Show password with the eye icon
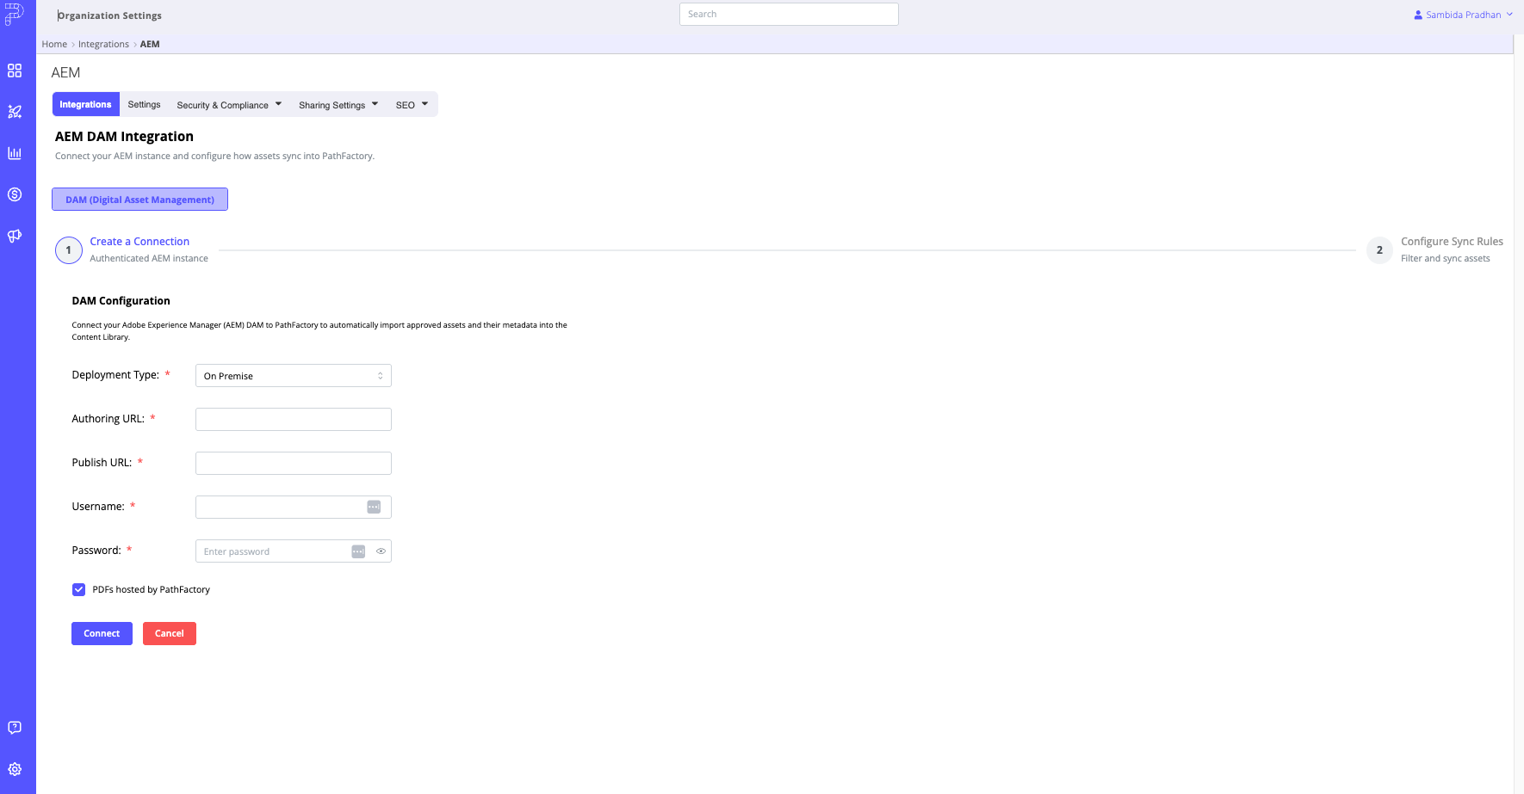This screenshot has width=1524, height=794. point(381,551)
